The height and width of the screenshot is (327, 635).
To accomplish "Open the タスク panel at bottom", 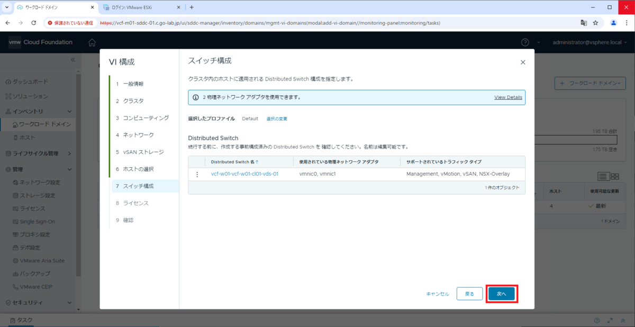I will 21,321.
